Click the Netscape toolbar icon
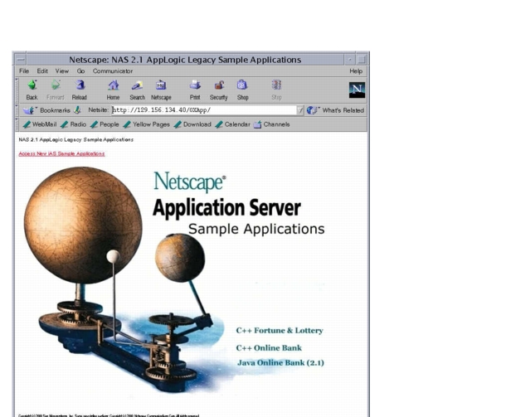Image resolution: width=506 pixels, height=417 pixels. [161, 85]
